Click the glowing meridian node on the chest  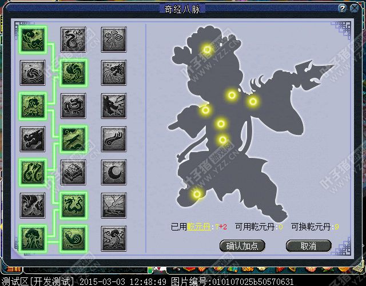(232, 96)
